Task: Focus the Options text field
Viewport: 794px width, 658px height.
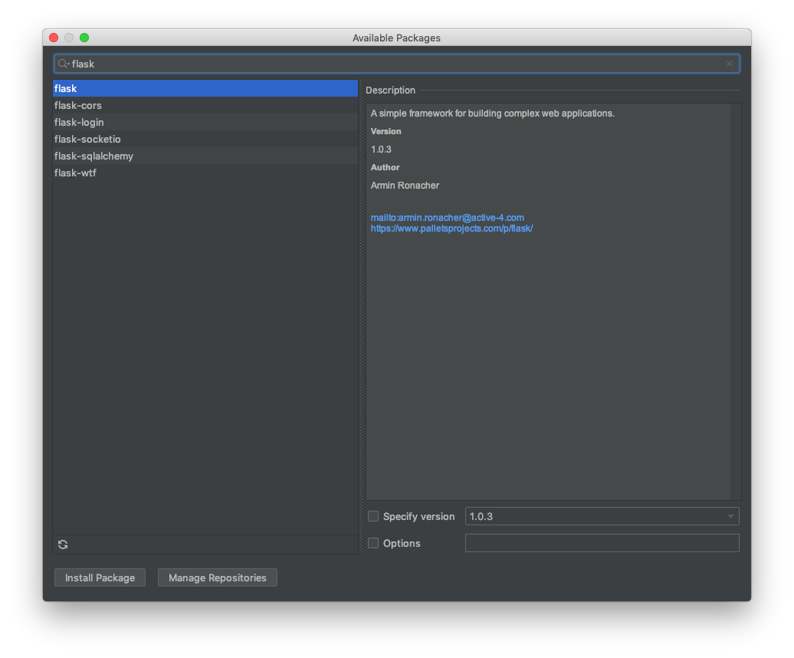Action: [602, 543]
